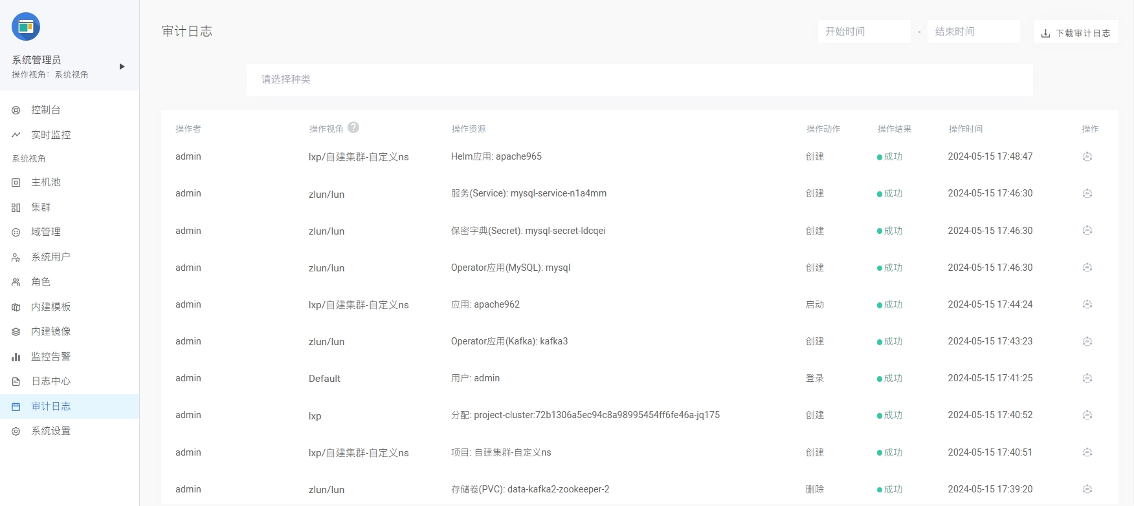Open 系统设置 from the sidebar
1134x506 pixels.
click(x=50, y=431)
